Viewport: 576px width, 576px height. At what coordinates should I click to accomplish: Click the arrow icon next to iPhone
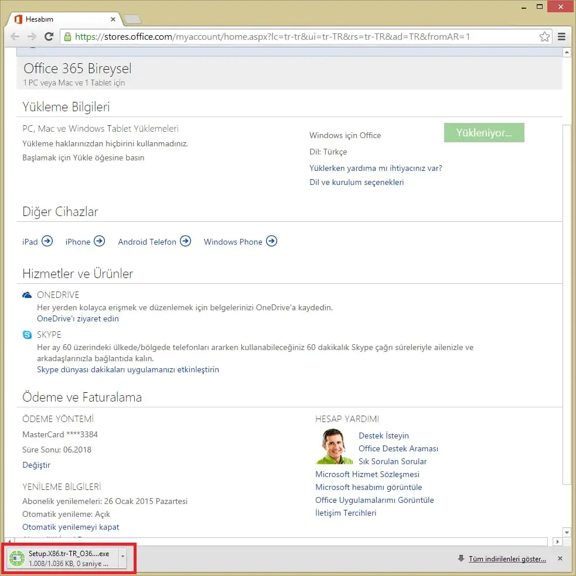click(x=100, y=241)
